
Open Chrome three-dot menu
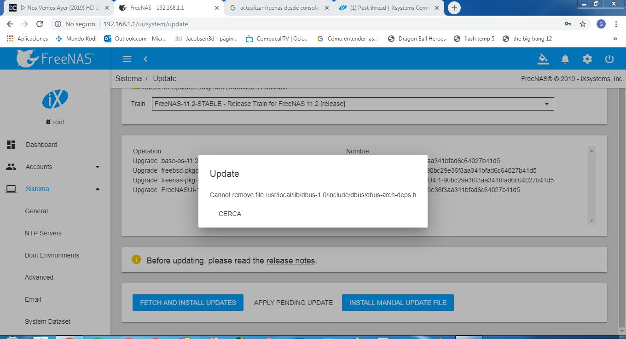pos(616,24)
